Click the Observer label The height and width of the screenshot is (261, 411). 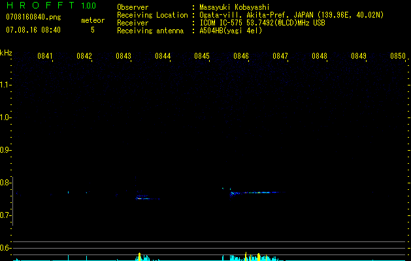click(133, 7)
